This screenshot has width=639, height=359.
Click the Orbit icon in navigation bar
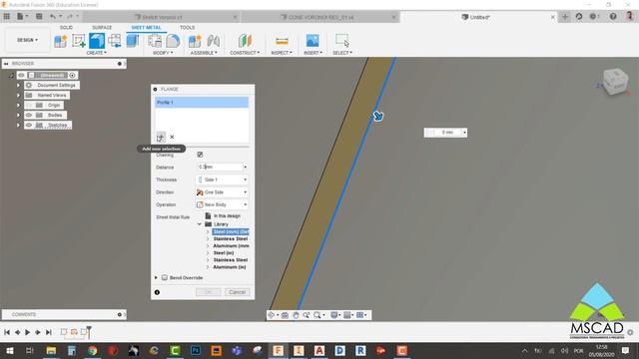pos(272,315)
